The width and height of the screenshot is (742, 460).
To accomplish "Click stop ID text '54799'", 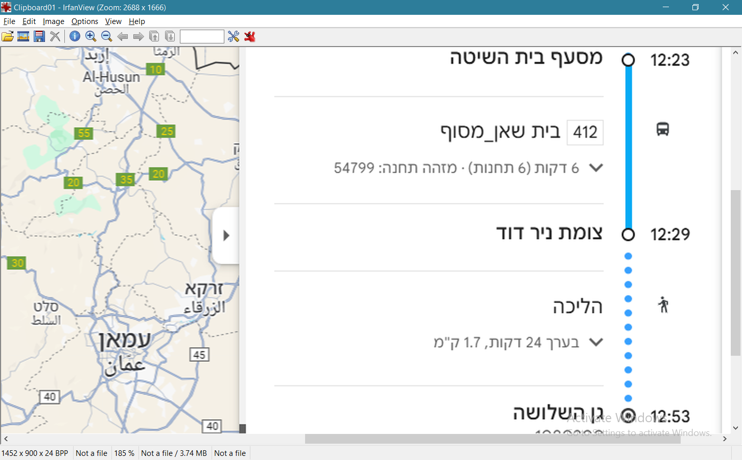I will coord(354,168).
